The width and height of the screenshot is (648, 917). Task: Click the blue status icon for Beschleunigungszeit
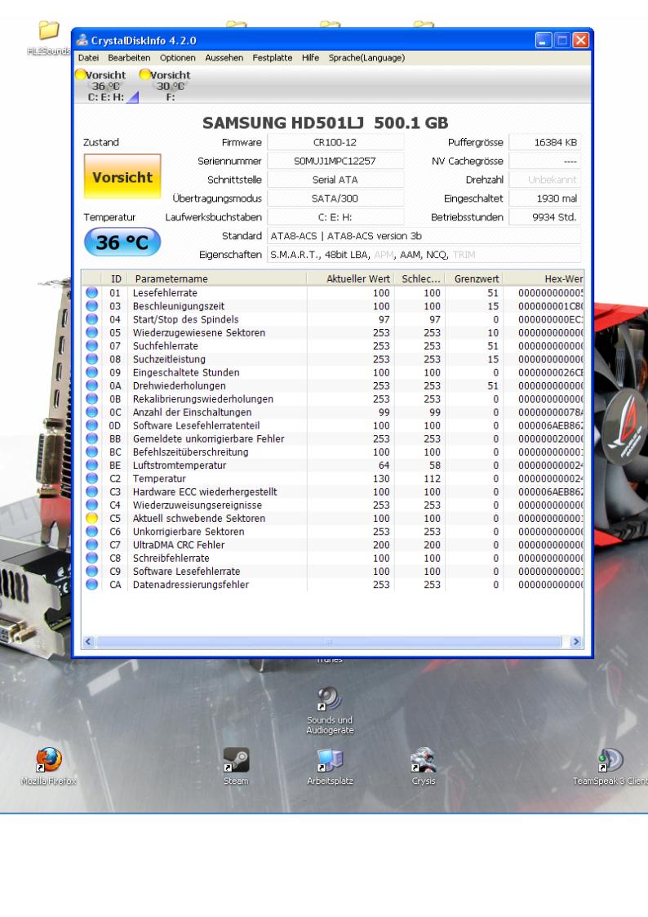91,306
